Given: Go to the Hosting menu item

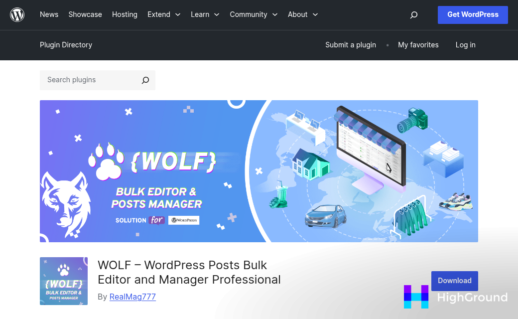Looking at the screenshot, I should [125, 14].
